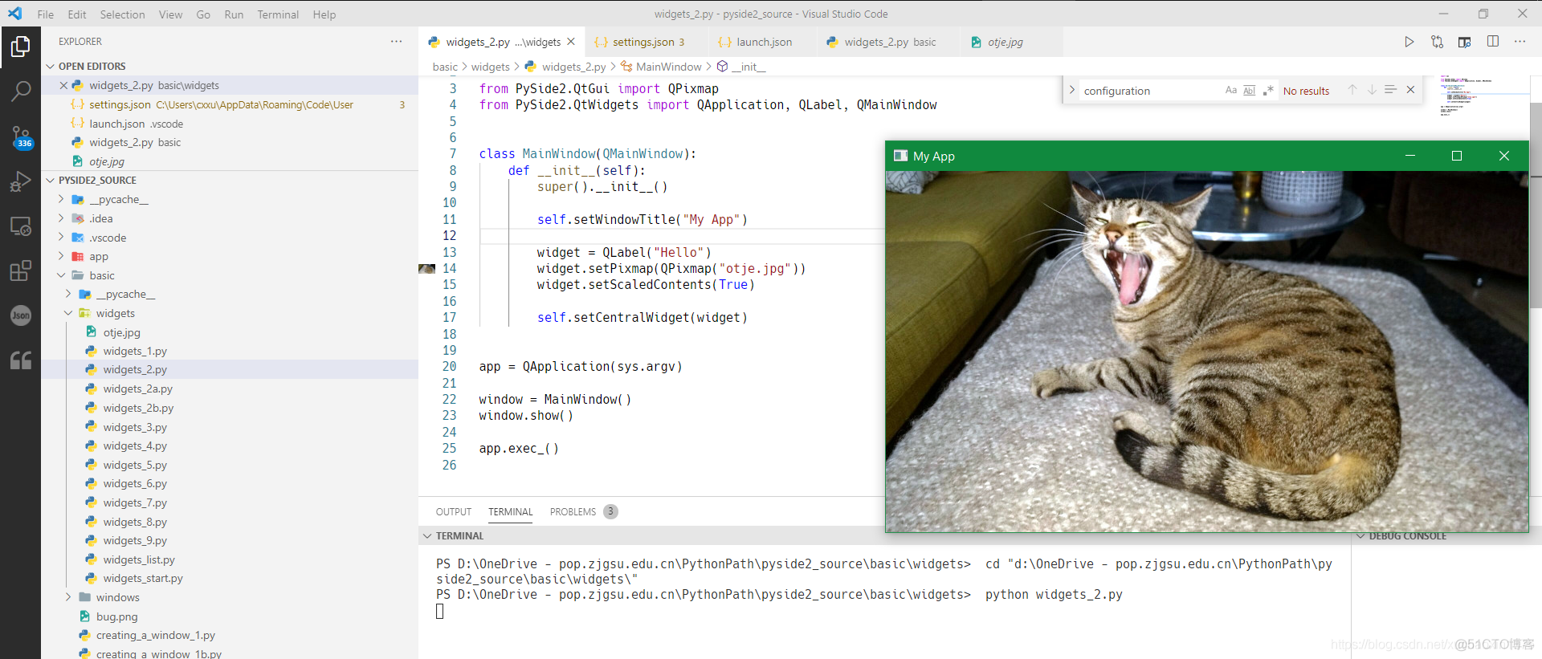The width and height of the screenshot is (1542, 659).
Task: Open editor More Actions ellipsis
Action: pos(1520,42)
